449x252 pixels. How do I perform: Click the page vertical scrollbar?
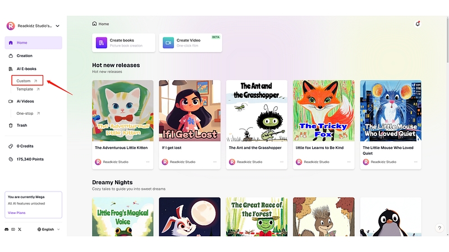tap(447, 39)
